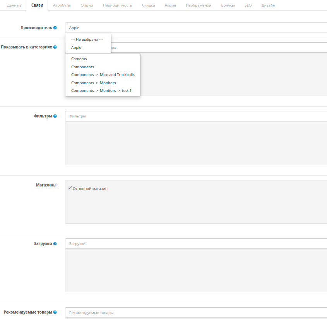Click help icon beside Загрузки label
The image size is (327, 319).
(54, 243)
